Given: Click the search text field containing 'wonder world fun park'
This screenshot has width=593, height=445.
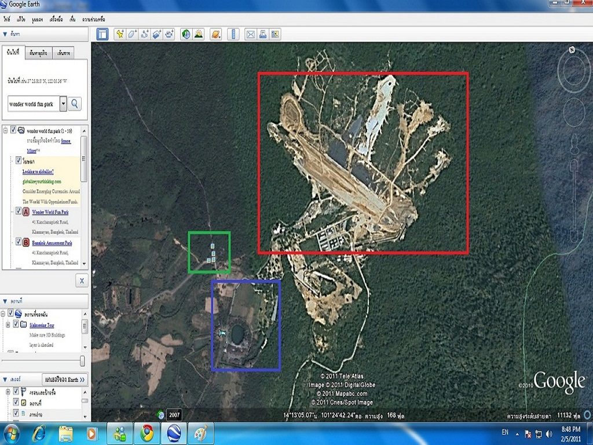Looking at the screenshot, I should click(x=33, y=104).
